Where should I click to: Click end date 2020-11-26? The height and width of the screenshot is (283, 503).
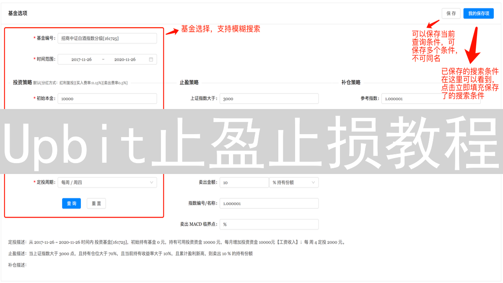coord(125,60)
